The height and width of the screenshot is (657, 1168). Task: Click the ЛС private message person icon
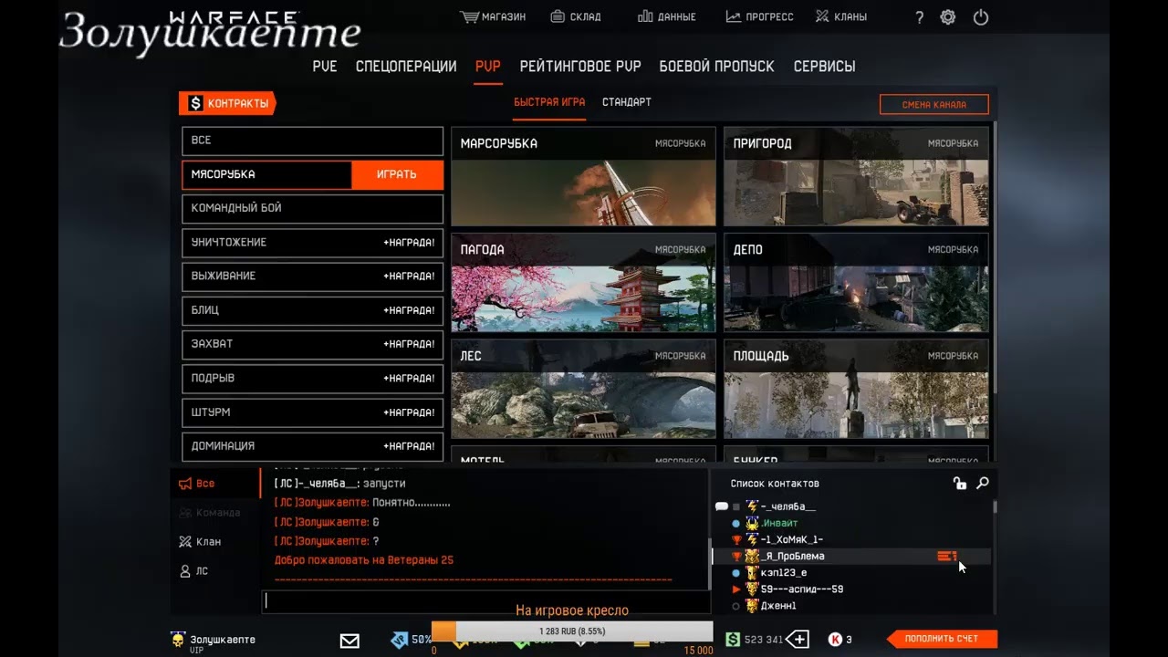click(x=185, y=571)
